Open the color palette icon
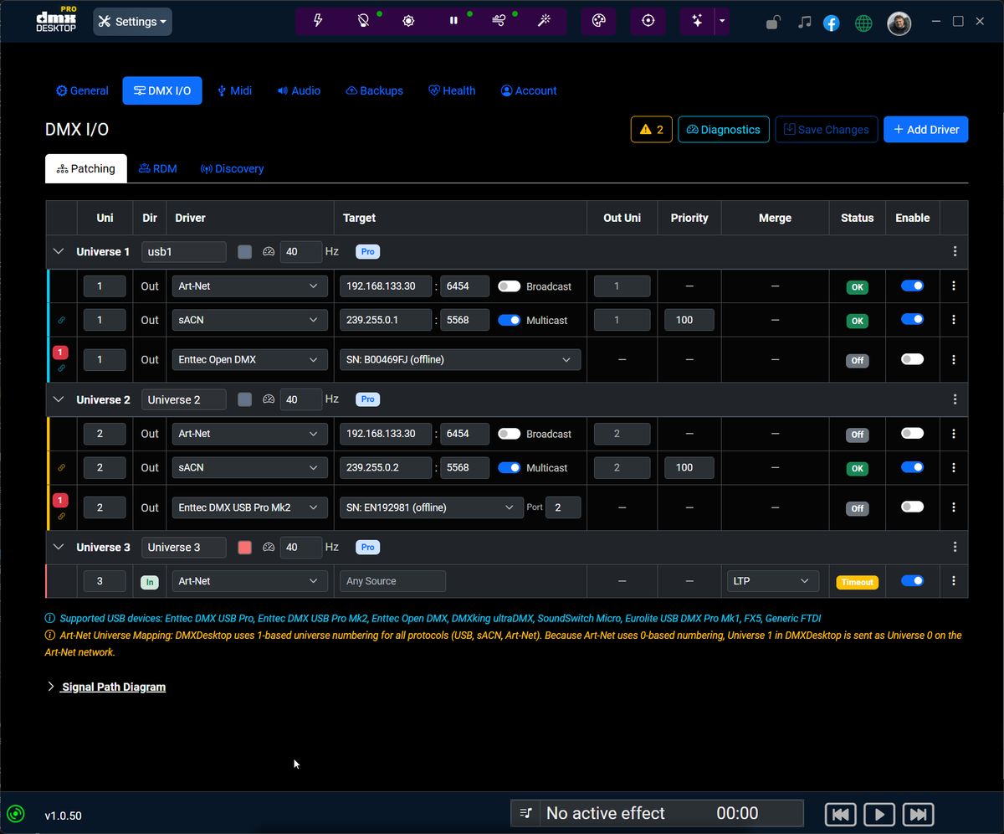 coord(598,21)
